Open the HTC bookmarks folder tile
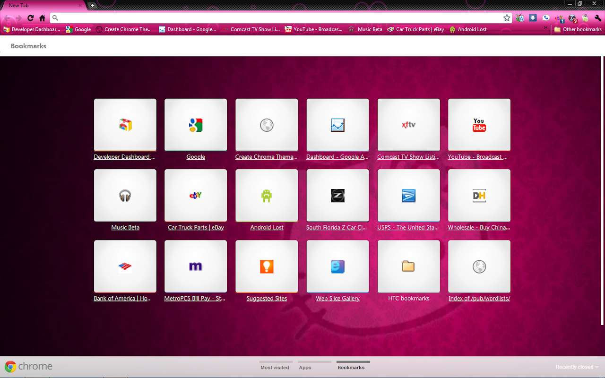Screen dimensions: 605x378 tap(408, 266)
